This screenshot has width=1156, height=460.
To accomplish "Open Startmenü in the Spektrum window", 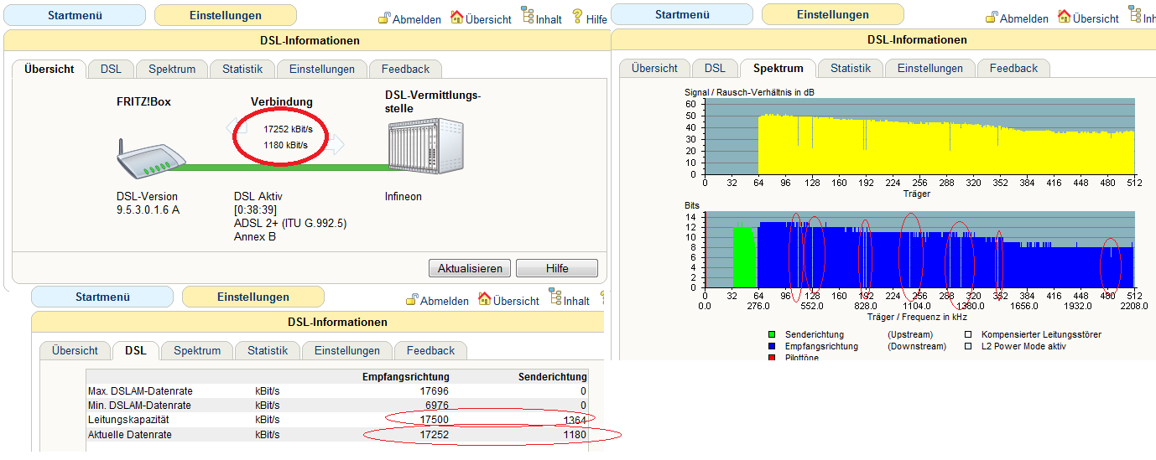I will click(x=682, y=14).
